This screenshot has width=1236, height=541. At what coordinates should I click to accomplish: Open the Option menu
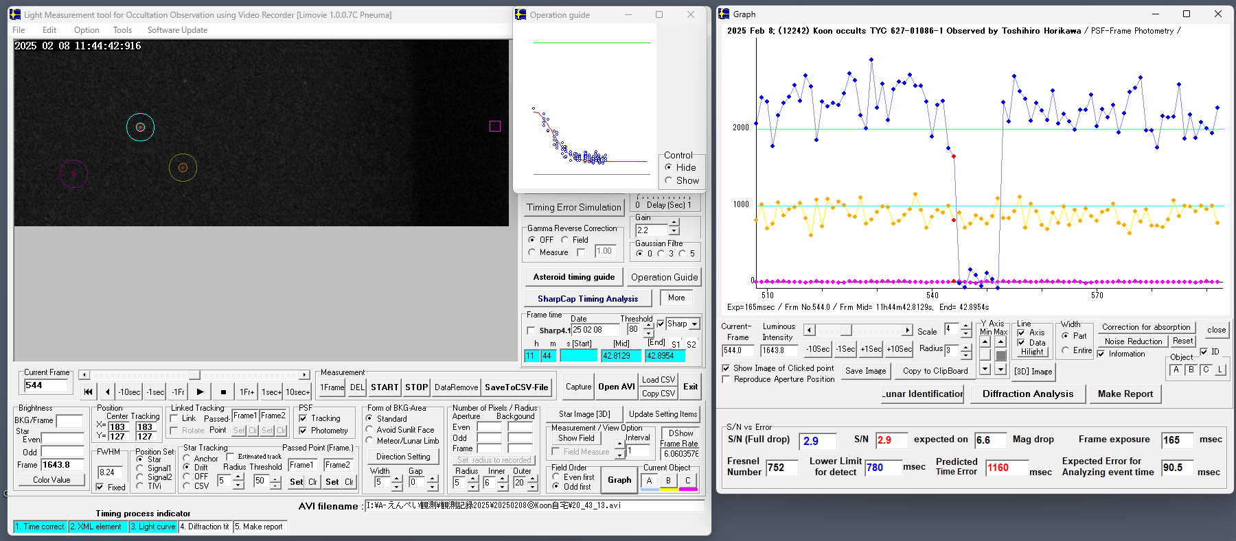(x=87, y=30)
